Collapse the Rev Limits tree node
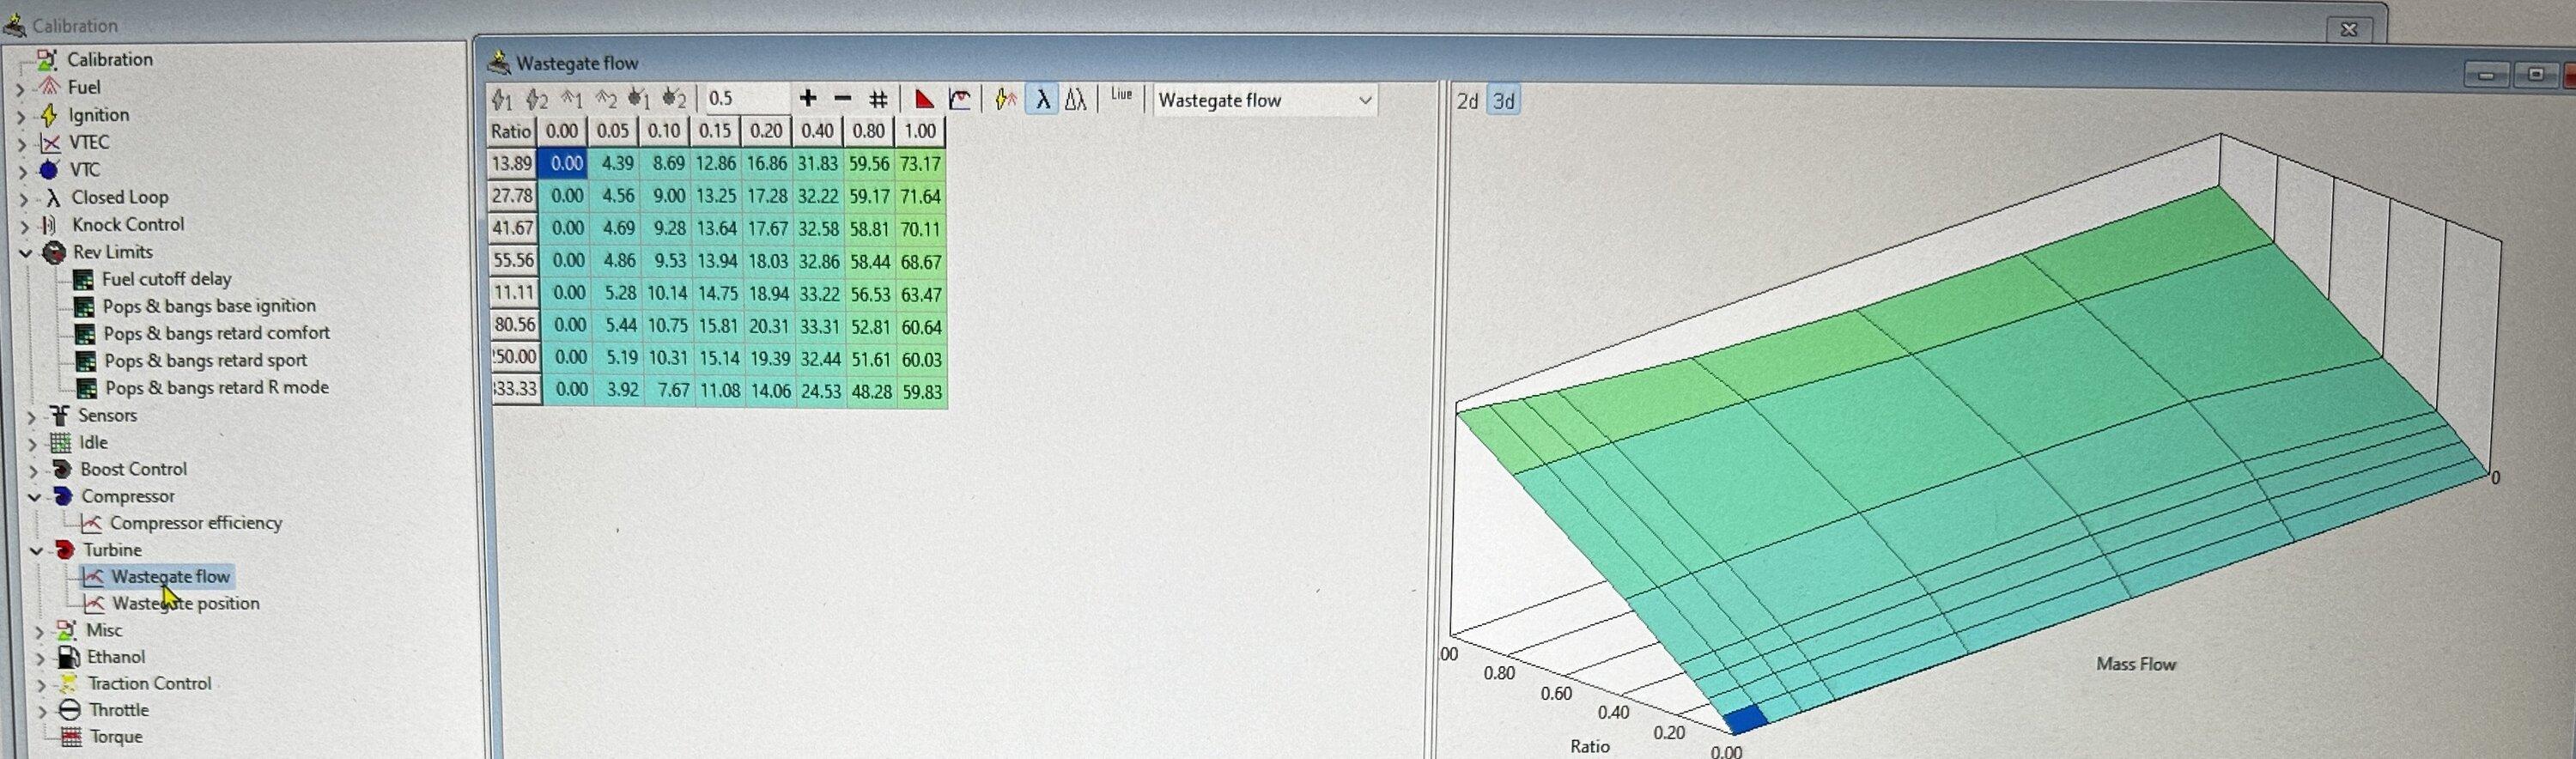The height and width of the screenshot is (759, 2576). point(25,253)
